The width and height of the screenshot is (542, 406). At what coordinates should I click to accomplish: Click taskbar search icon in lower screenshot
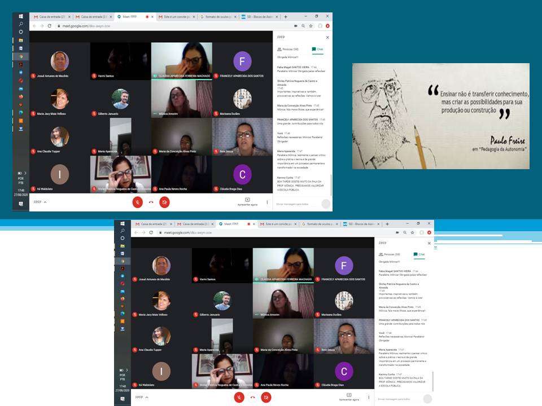(123, 231)
